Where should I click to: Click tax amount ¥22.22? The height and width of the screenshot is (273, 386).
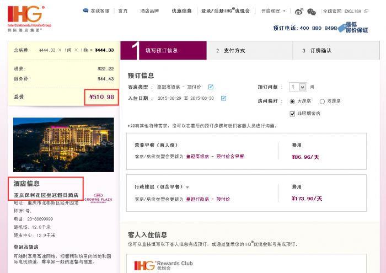tap(106, 69)
